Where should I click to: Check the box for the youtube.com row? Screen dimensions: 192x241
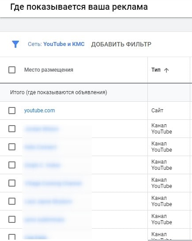(x=12, y=111)
